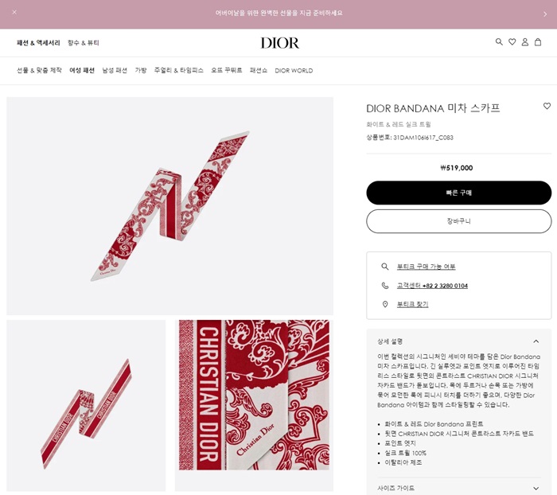Open the search magnifier icon in header

499,42
